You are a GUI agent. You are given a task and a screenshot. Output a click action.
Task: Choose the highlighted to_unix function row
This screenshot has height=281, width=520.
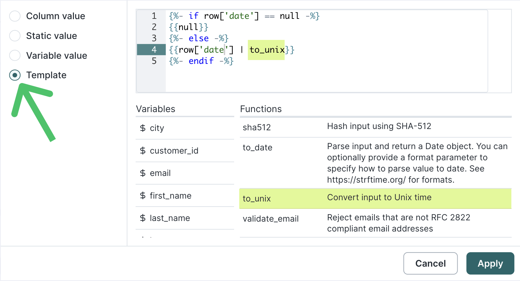tap(375, 199)
